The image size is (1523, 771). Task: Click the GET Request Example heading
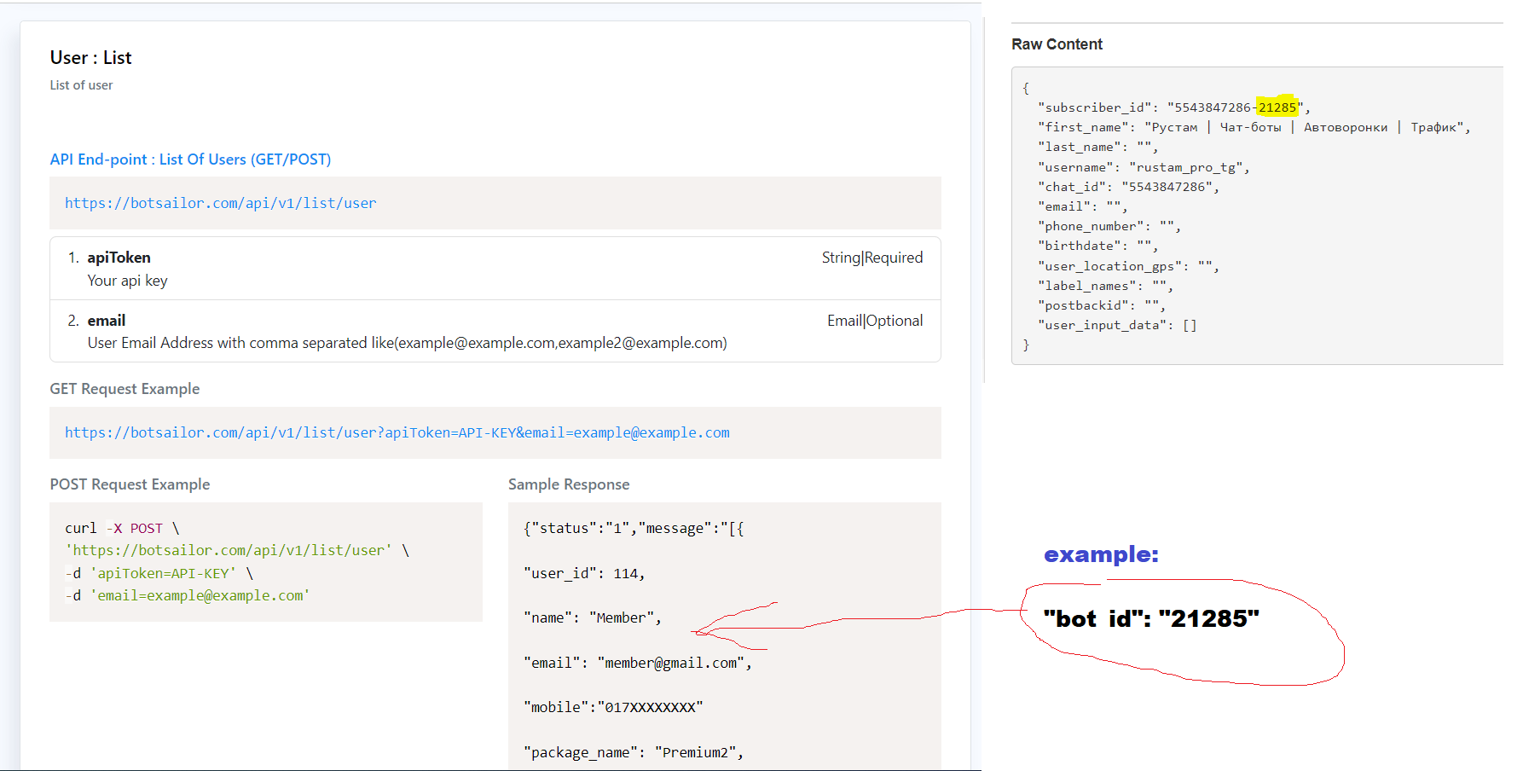point(125,389)
